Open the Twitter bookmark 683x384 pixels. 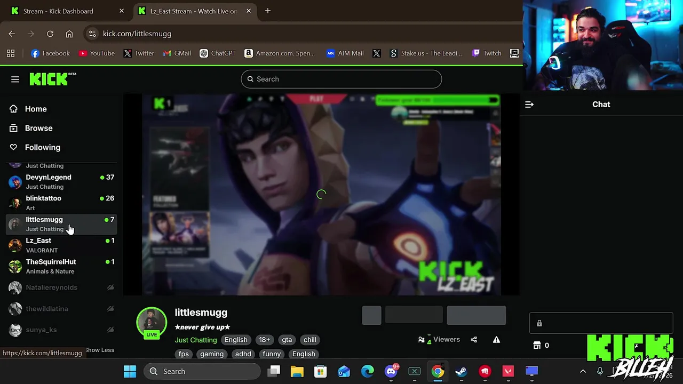(139, 53)
